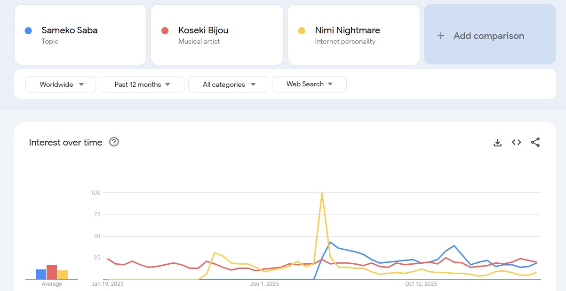Open the Worldwide region dropdown

(x=61, y=84)
